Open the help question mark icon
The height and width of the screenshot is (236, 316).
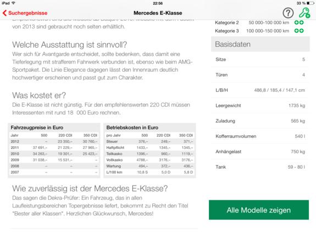click(x=288, y=13)
